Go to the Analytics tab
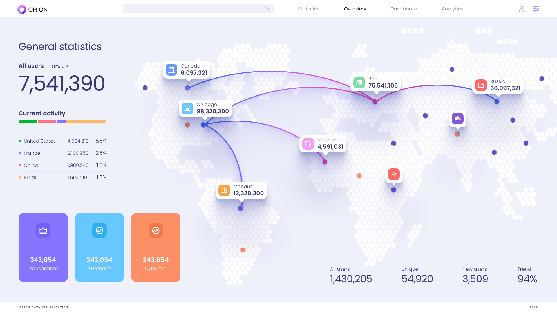 point(452,9)
